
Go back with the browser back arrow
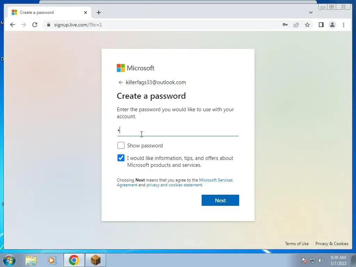[13, 25]
